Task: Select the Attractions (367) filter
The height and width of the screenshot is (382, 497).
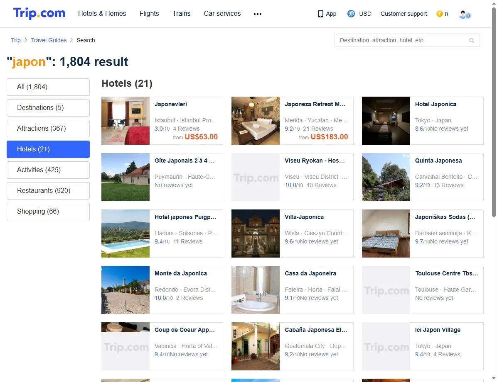Action: [48, 129]
